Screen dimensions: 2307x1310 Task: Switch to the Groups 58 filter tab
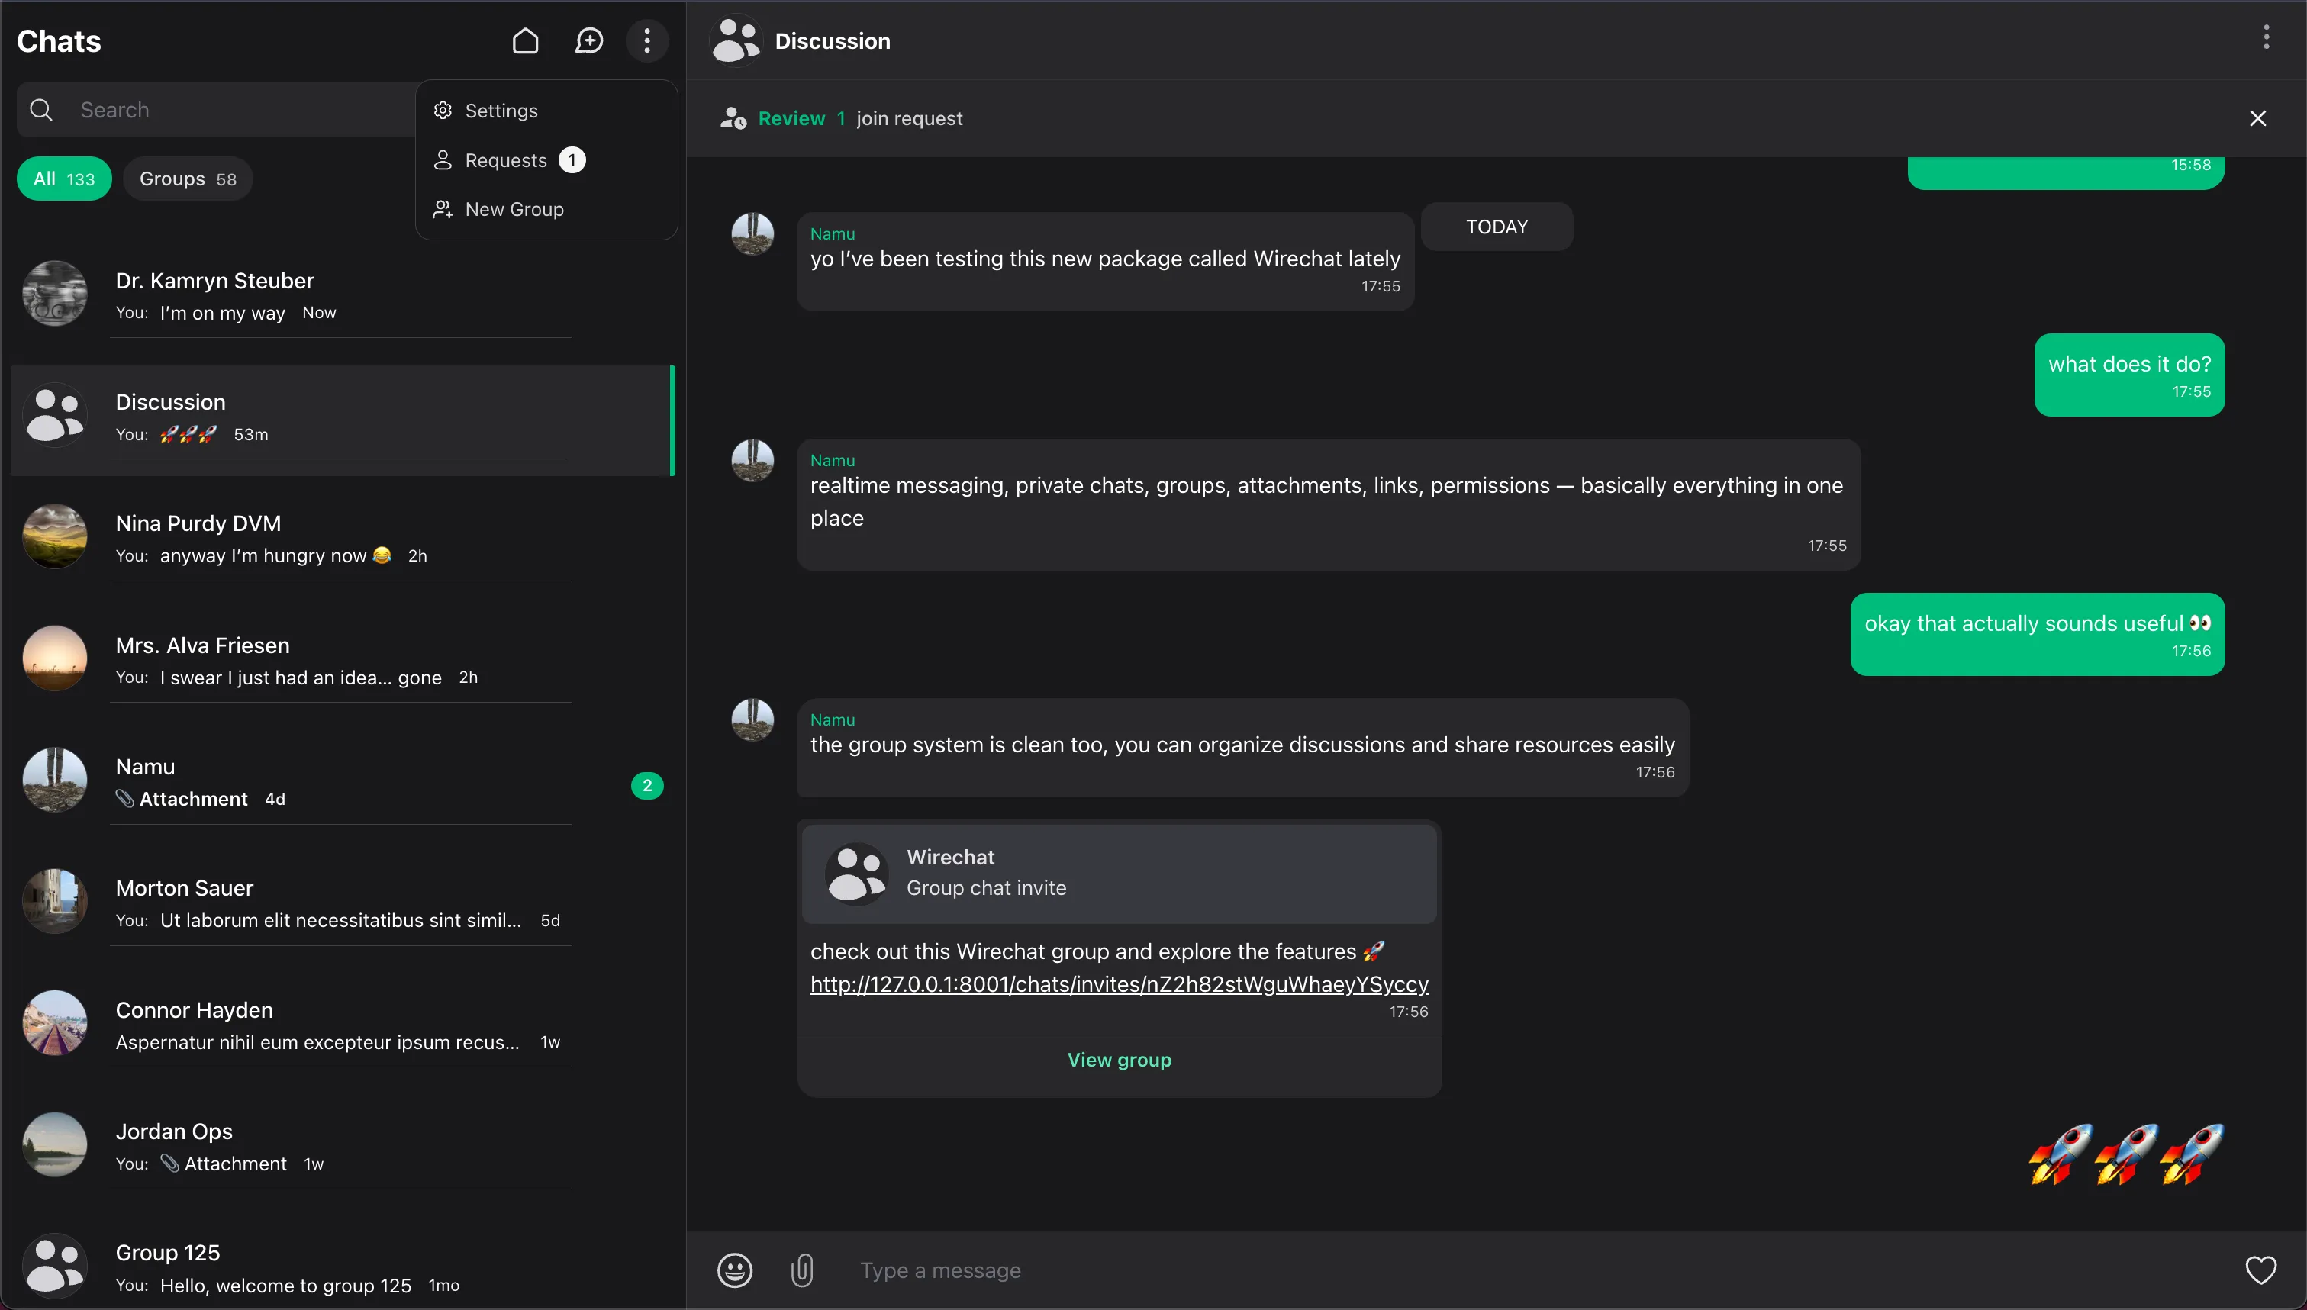[187, 178]
